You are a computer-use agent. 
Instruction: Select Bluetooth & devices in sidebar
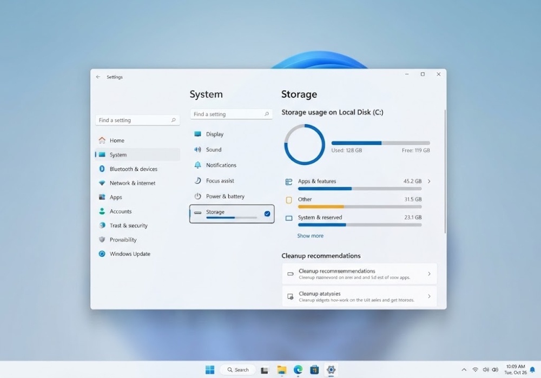click(x=137, y=168)
